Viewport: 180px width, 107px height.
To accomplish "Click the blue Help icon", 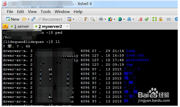I will [x=176, y=19].
